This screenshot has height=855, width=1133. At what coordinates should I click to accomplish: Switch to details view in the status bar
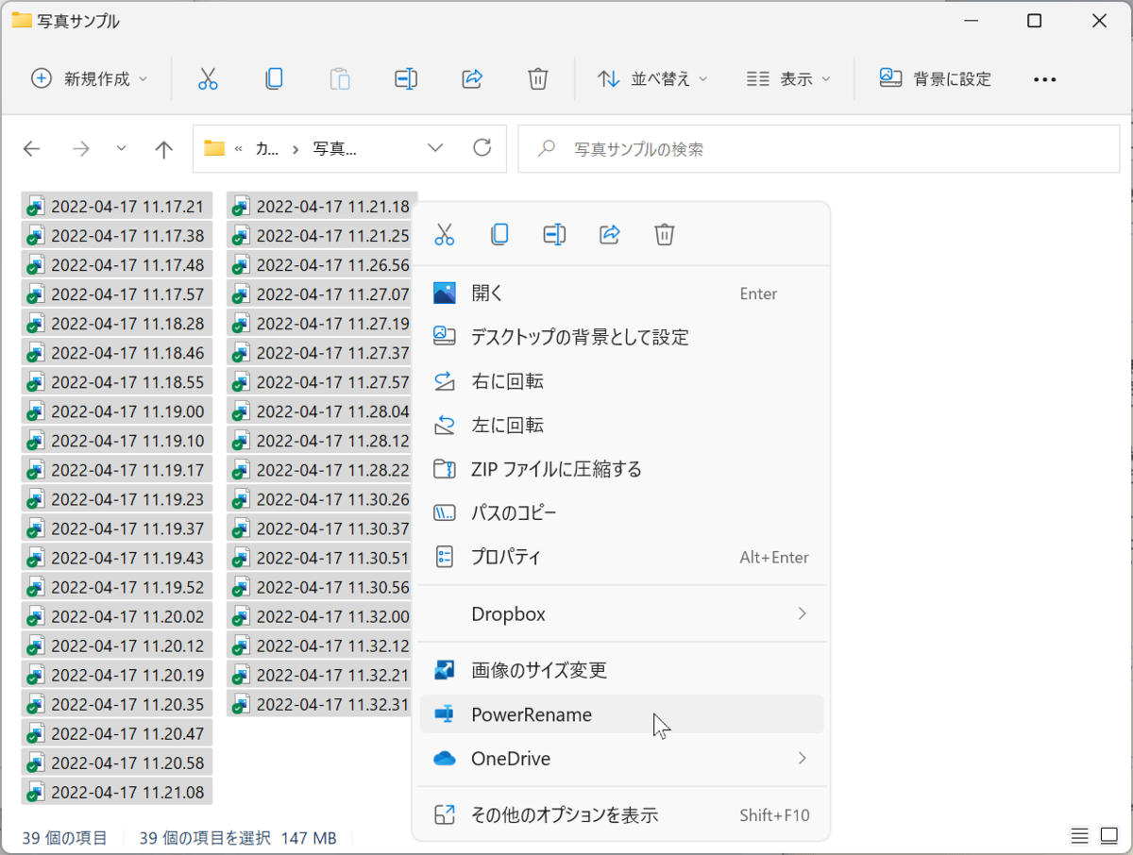[x=1080, y=836]
